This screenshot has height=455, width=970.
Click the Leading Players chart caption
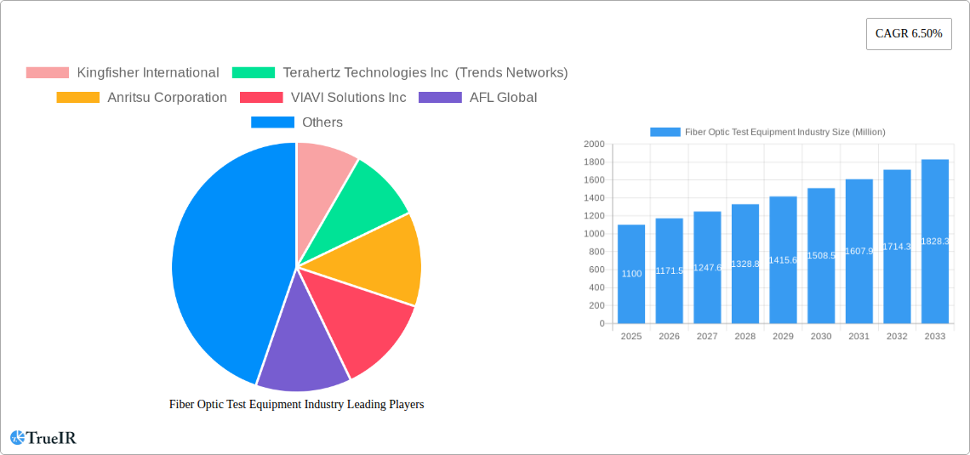pos(297,404)
